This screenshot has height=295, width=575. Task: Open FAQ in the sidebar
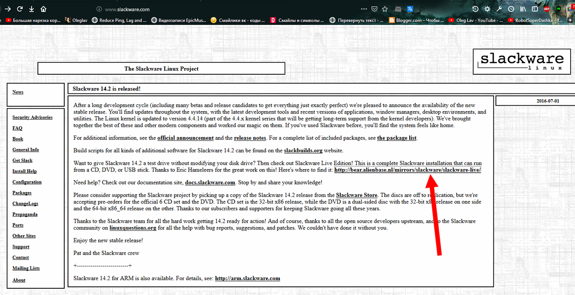coord(17,128)
